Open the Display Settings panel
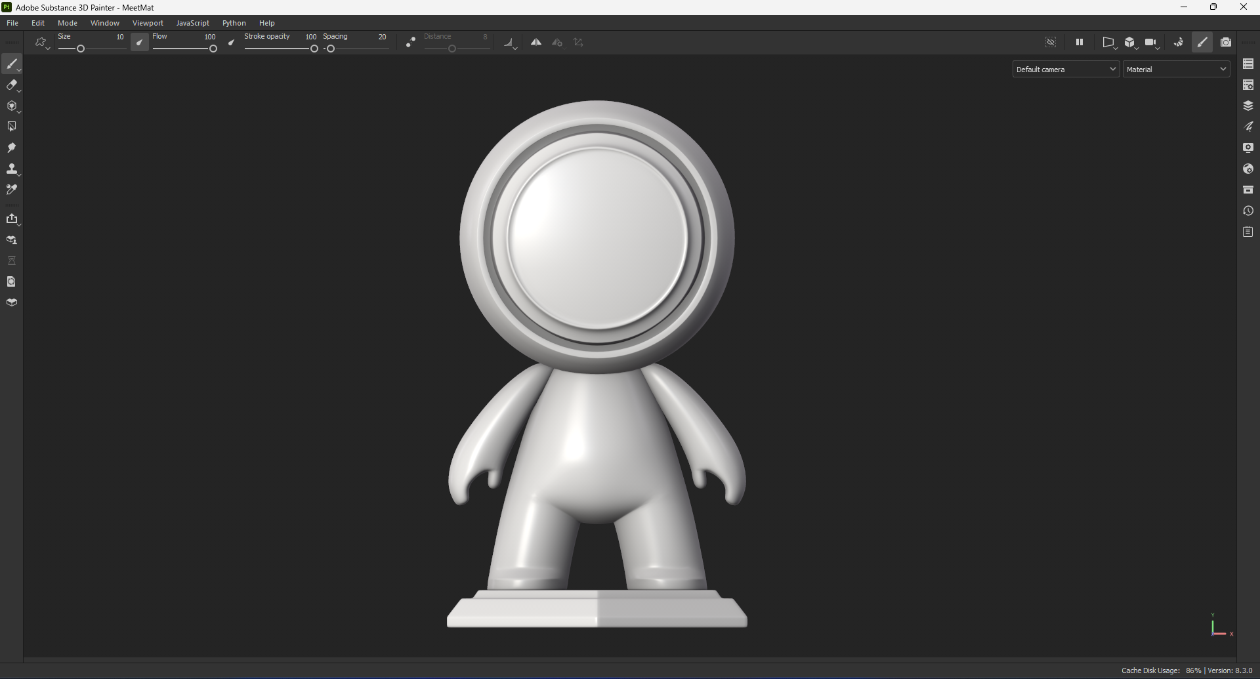This screenshot has height=679, width=1260. pyautogui.click(x=1249, y=148)
